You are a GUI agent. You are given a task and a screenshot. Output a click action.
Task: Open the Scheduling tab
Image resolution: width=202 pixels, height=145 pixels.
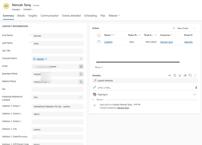[90, 16]
